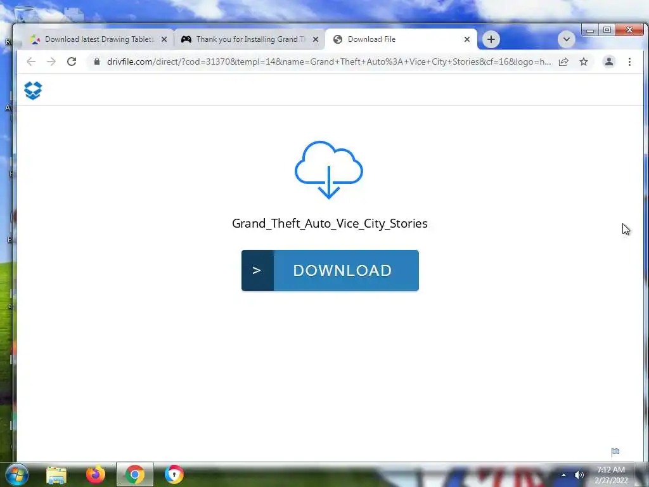Launch Firefox from the taskbar
Viewport: 649px width, 487px height.
pyautogui.click(x=95, y=474)
